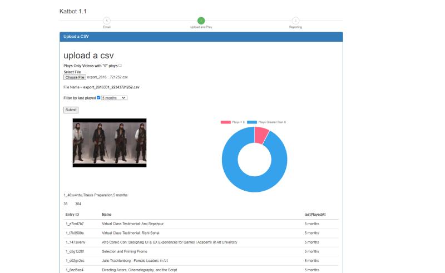Image resolution: width=445 pixels, height=273 pixels.
Task: Click the Submit button
Action: click(71, 110)
